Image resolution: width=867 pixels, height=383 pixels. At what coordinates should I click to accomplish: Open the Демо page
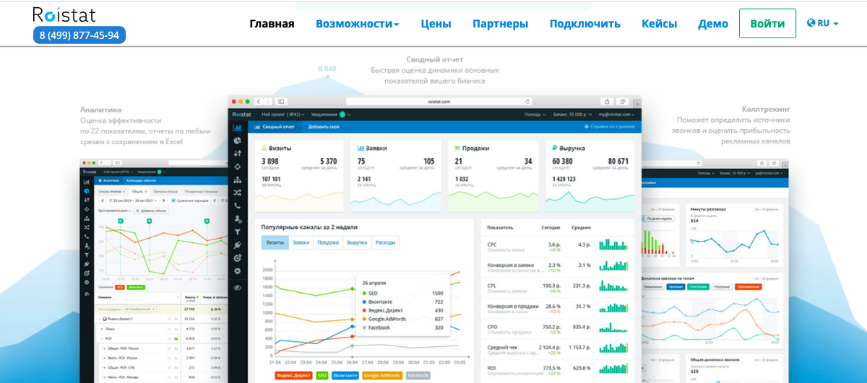tap(713, 24)
